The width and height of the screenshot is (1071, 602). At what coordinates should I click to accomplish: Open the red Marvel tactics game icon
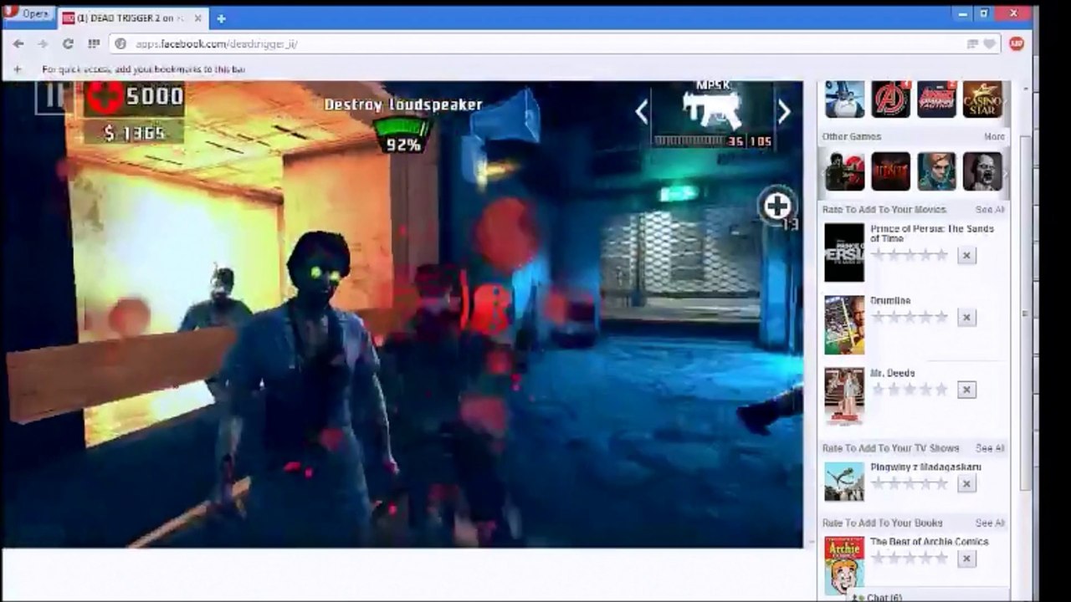(936, 98)
